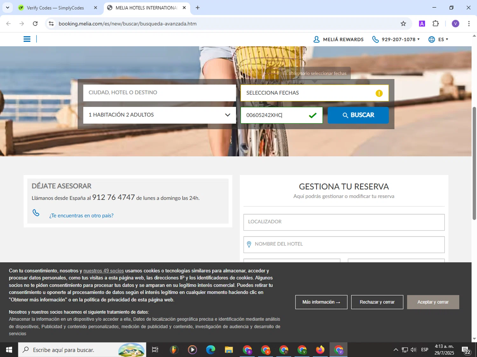
Task: Open the ES language dropdown
Action: coord(443,39)
